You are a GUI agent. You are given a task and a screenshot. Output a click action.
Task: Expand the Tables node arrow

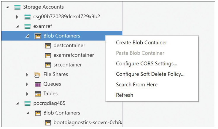click(x=27, y=94)
